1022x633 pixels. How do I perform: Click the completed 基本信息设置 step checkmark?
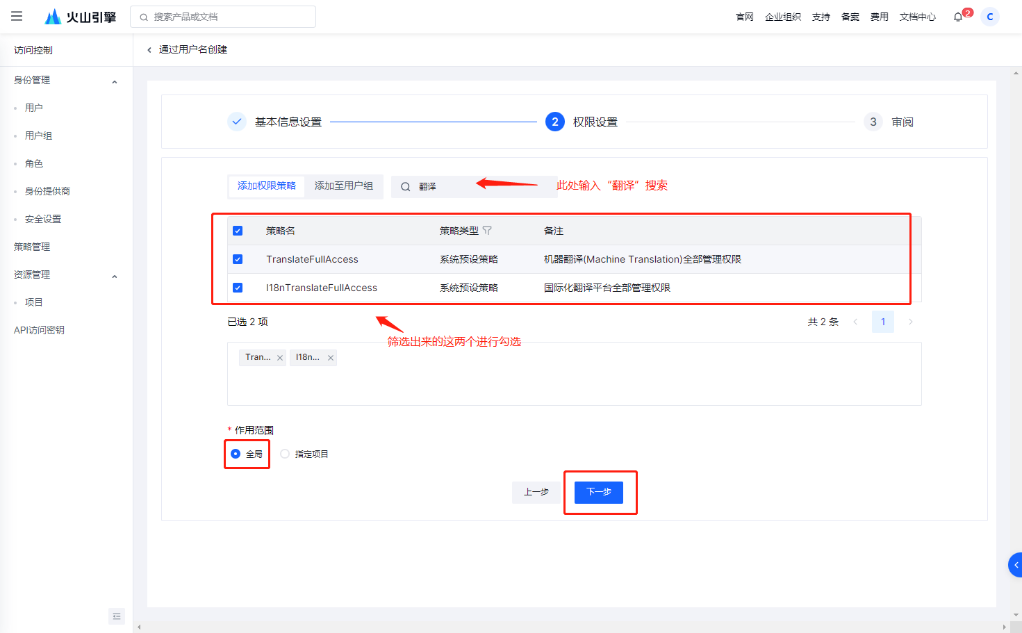tap(237, 122)
